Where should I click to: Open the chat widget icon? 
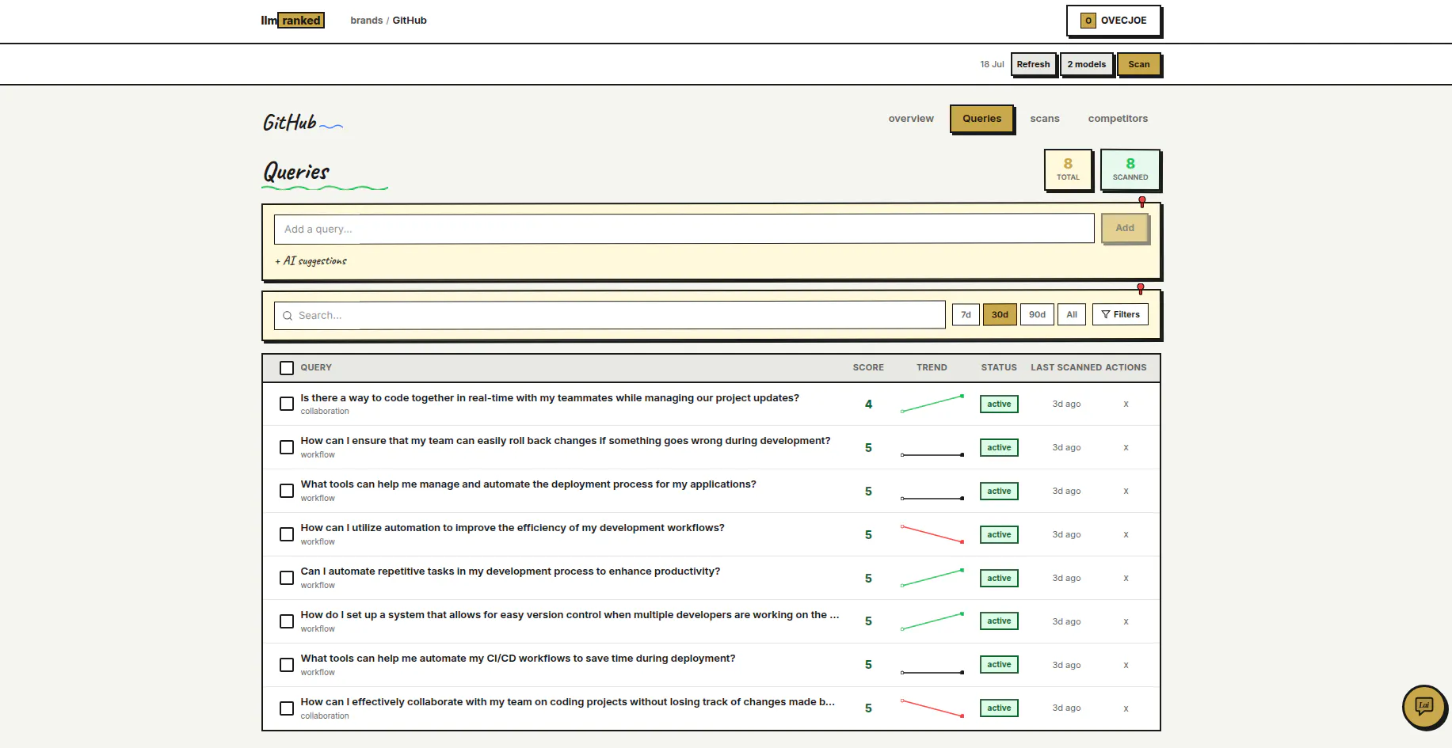pos(1423,706)
